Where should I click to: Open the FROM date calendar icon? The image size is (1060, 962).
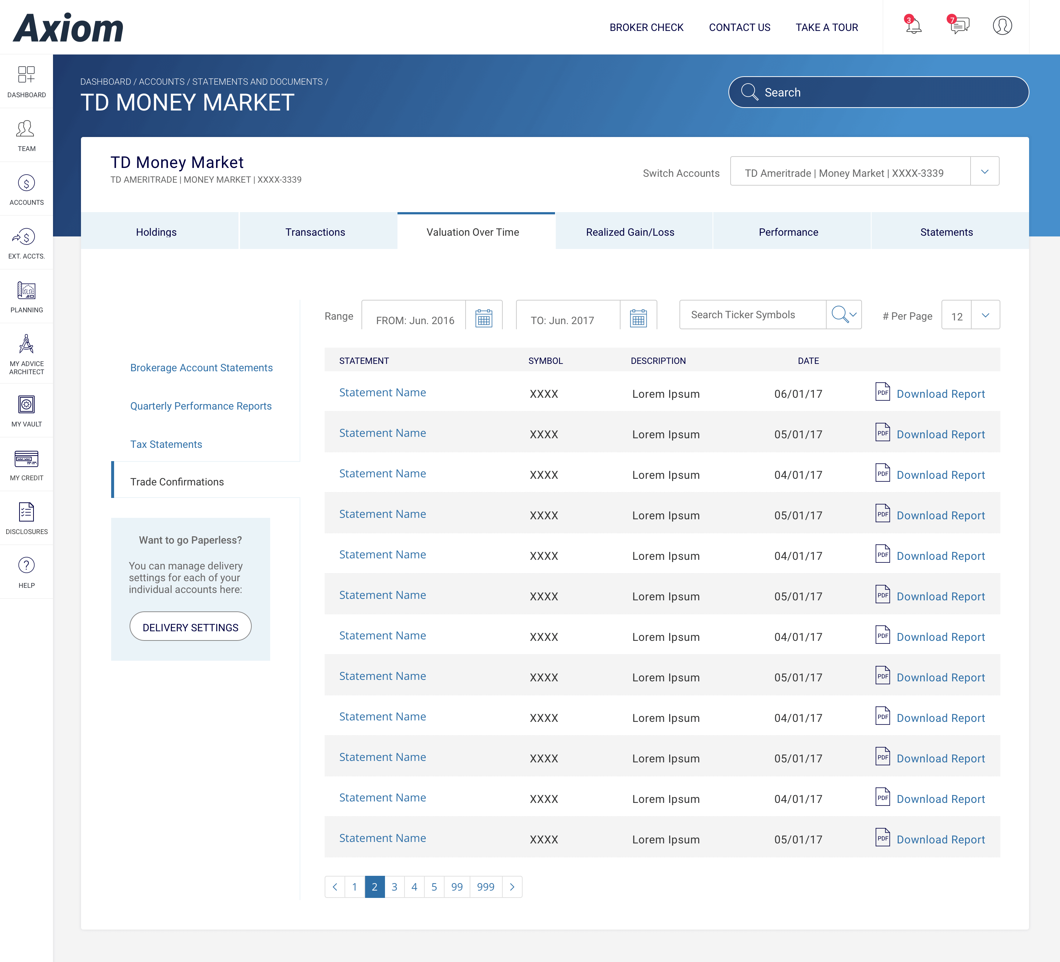point(484,318)
